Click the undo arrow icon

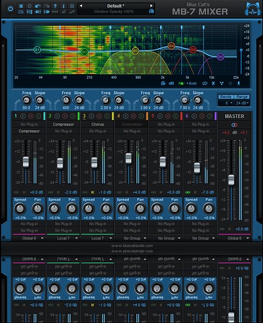point(38,6)
